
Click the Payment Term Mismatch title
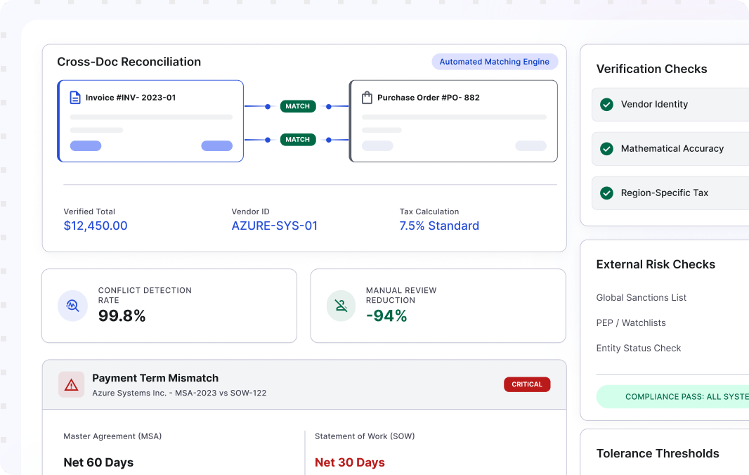(155, 378)
